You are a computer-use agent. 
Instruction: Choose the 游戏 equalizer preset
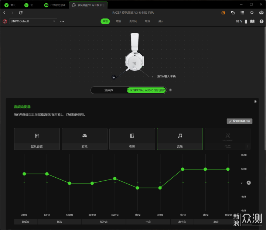85,139
